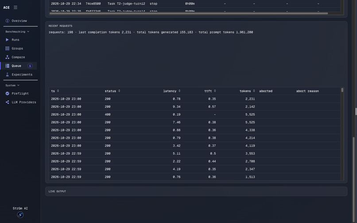This screenshot has width=357, height=223.
Task: Click the Runs play icon
Action: tap(7, 39)
